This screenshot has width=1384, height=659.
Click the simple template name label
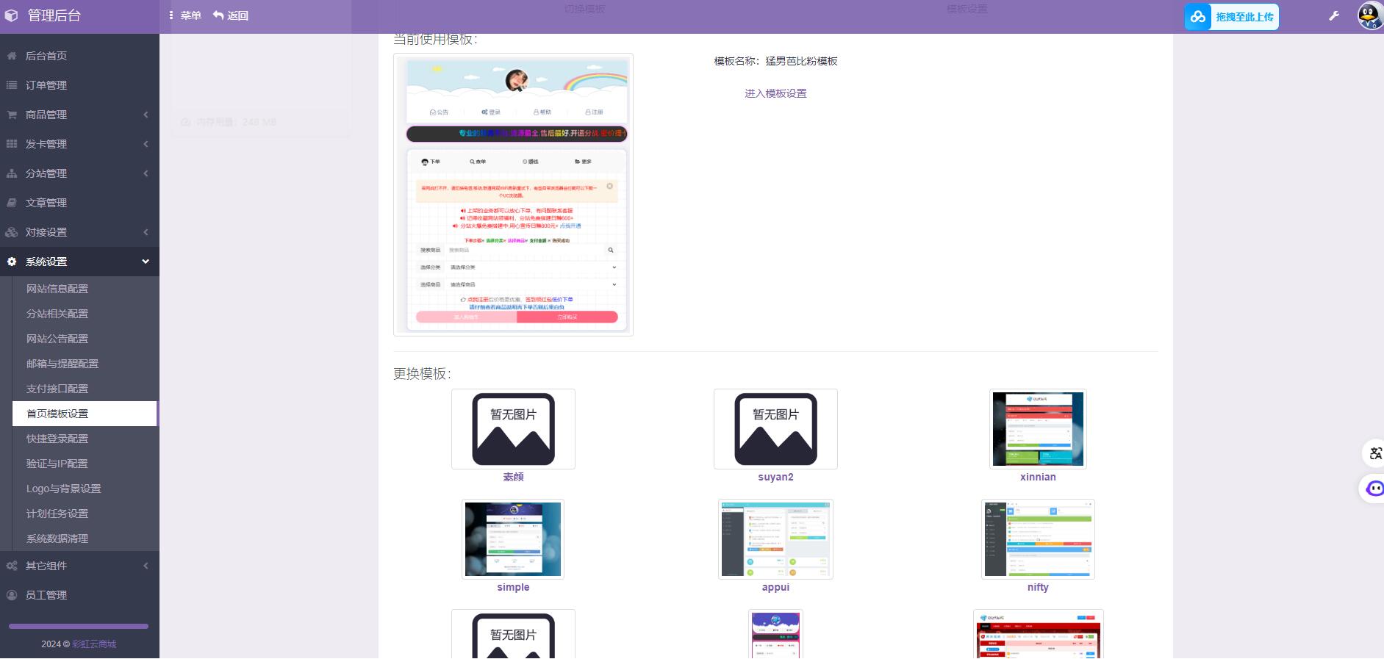click(x=513, y=587)
